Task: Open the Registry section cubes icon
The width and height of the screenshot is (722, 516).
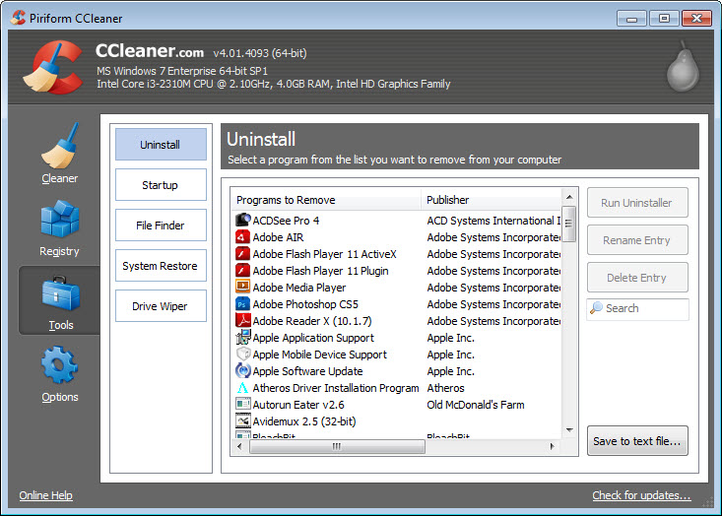Action: pyautogui.click(x=60, y=219)
